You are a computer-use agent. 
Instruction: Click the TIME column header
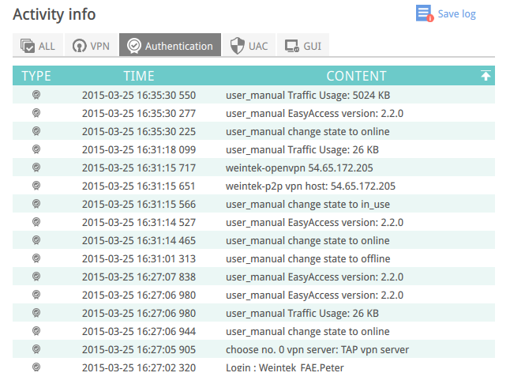[139, 76]
